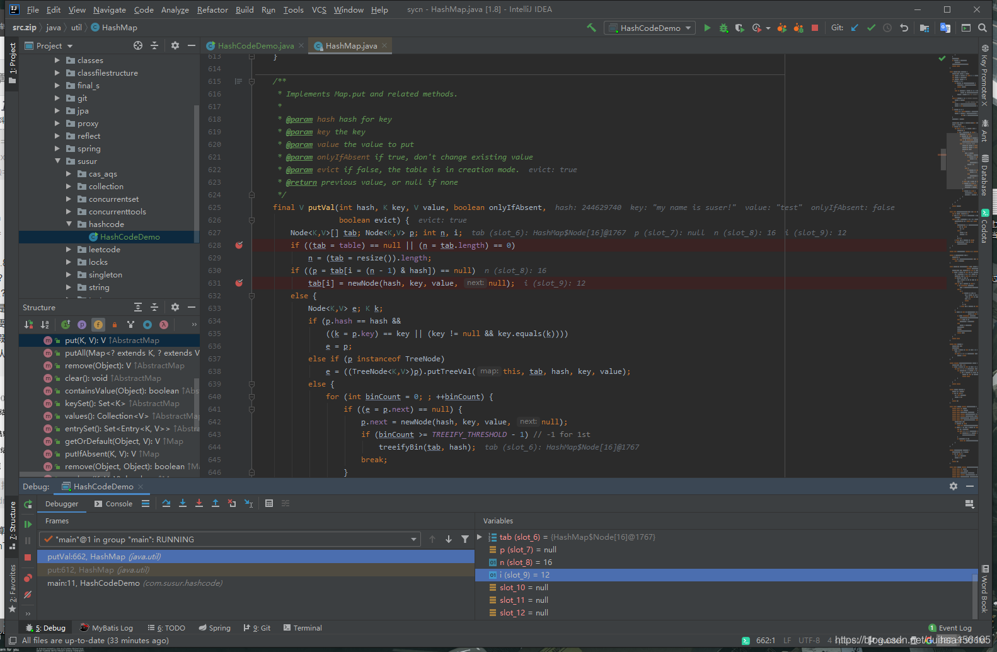This screenshot has width=997, height=652.
Task: Expand the spring folder
Action: 58,149
